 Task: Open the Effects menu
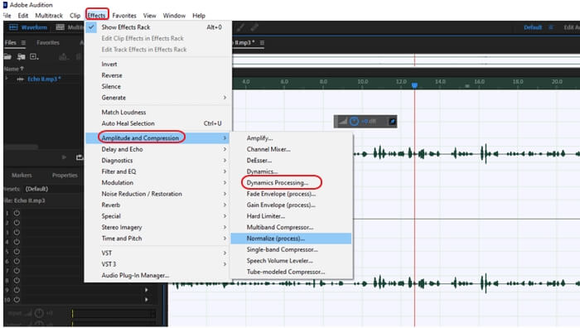[97, 16]
